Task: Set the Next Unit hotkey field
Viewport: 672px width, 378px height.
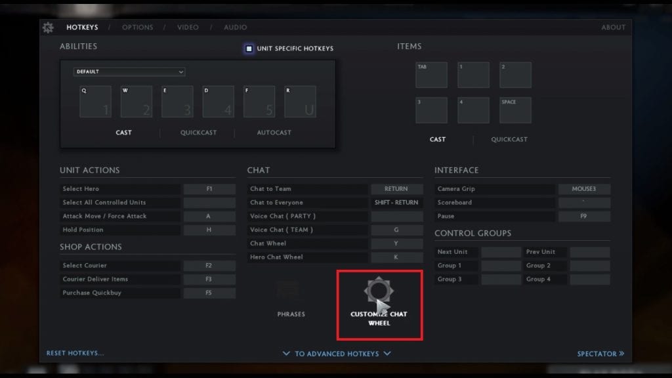Action: pyautogui.click(x=501, y=252)
